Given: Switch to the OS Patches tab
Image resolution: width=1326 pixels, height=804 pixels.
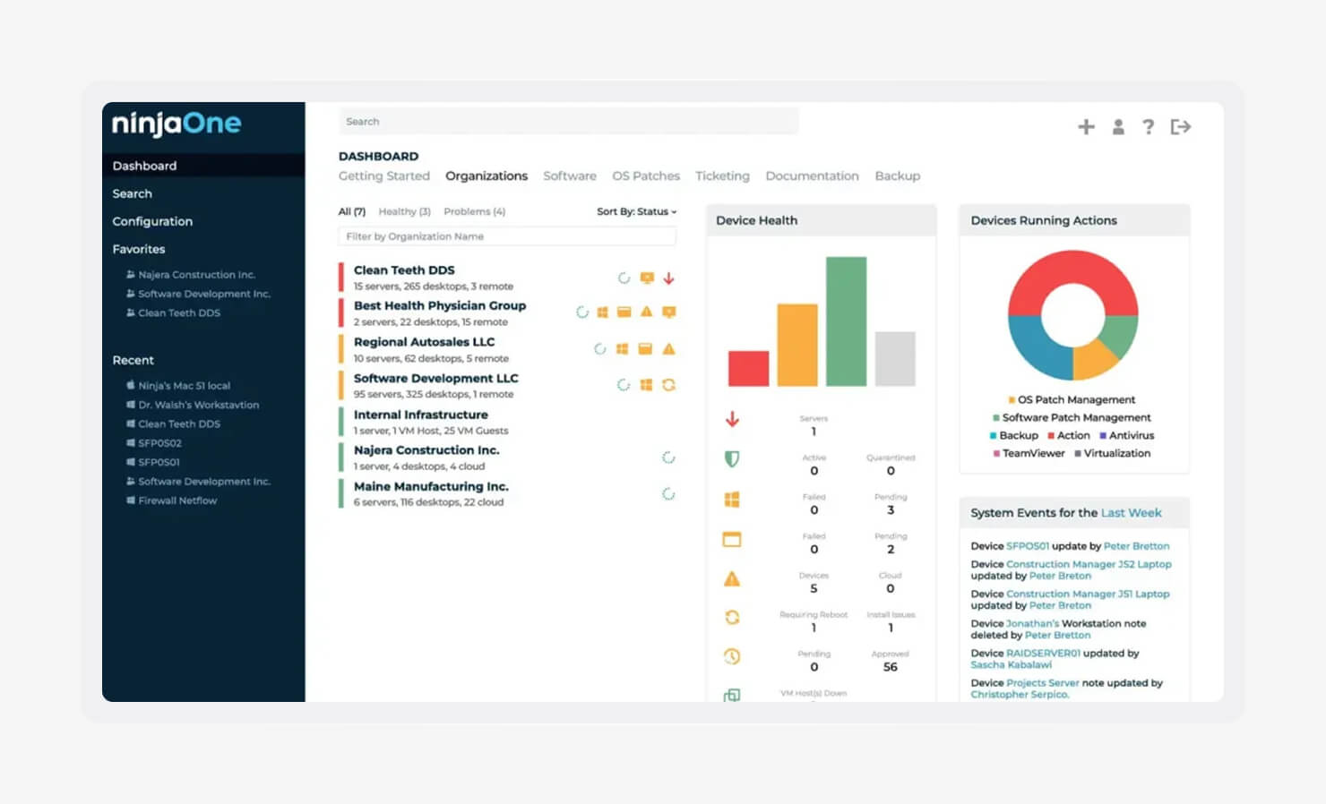Looking at the screenshot, I should tap(646, 176).
